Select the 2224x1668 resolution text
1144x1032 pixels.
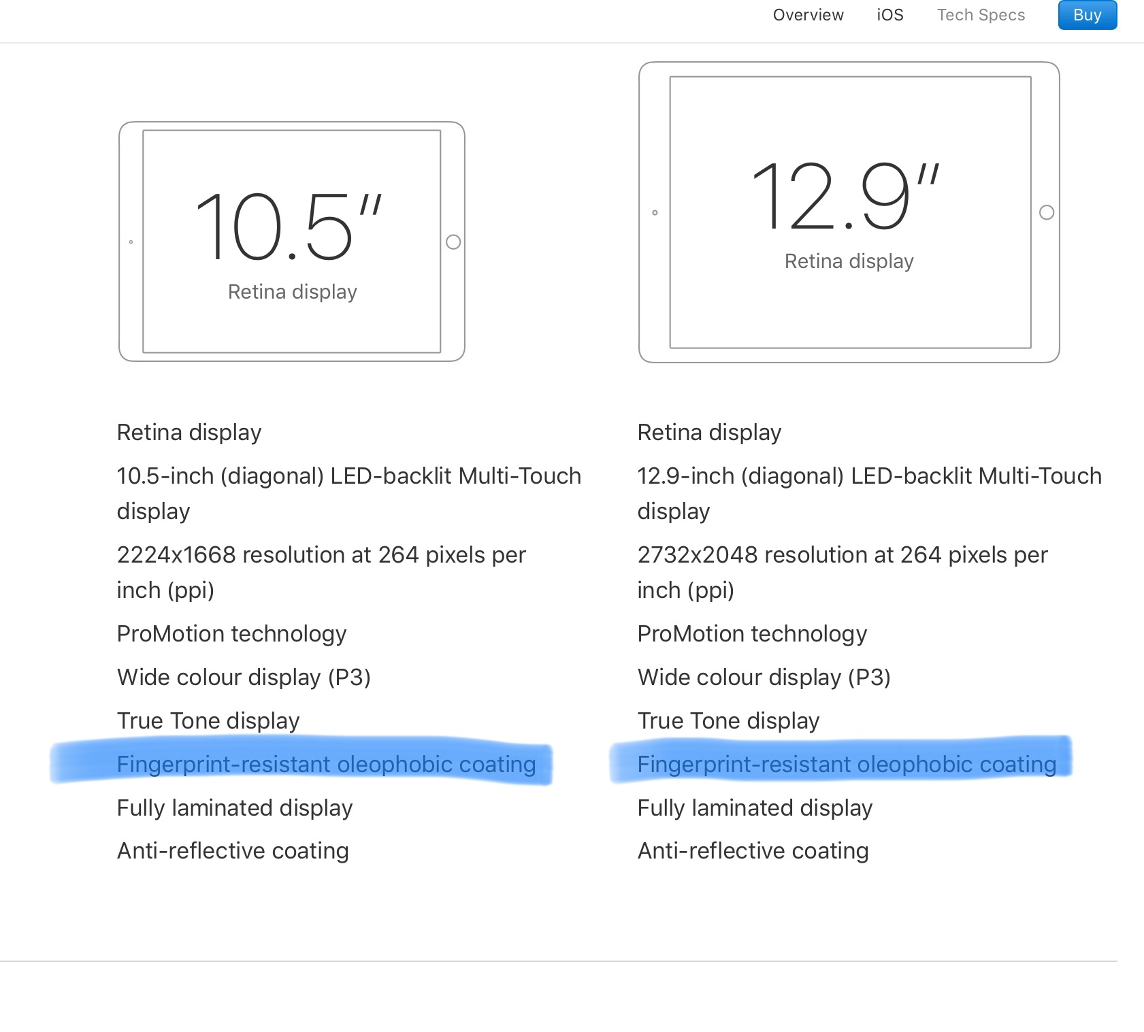[x=321, y=572]
